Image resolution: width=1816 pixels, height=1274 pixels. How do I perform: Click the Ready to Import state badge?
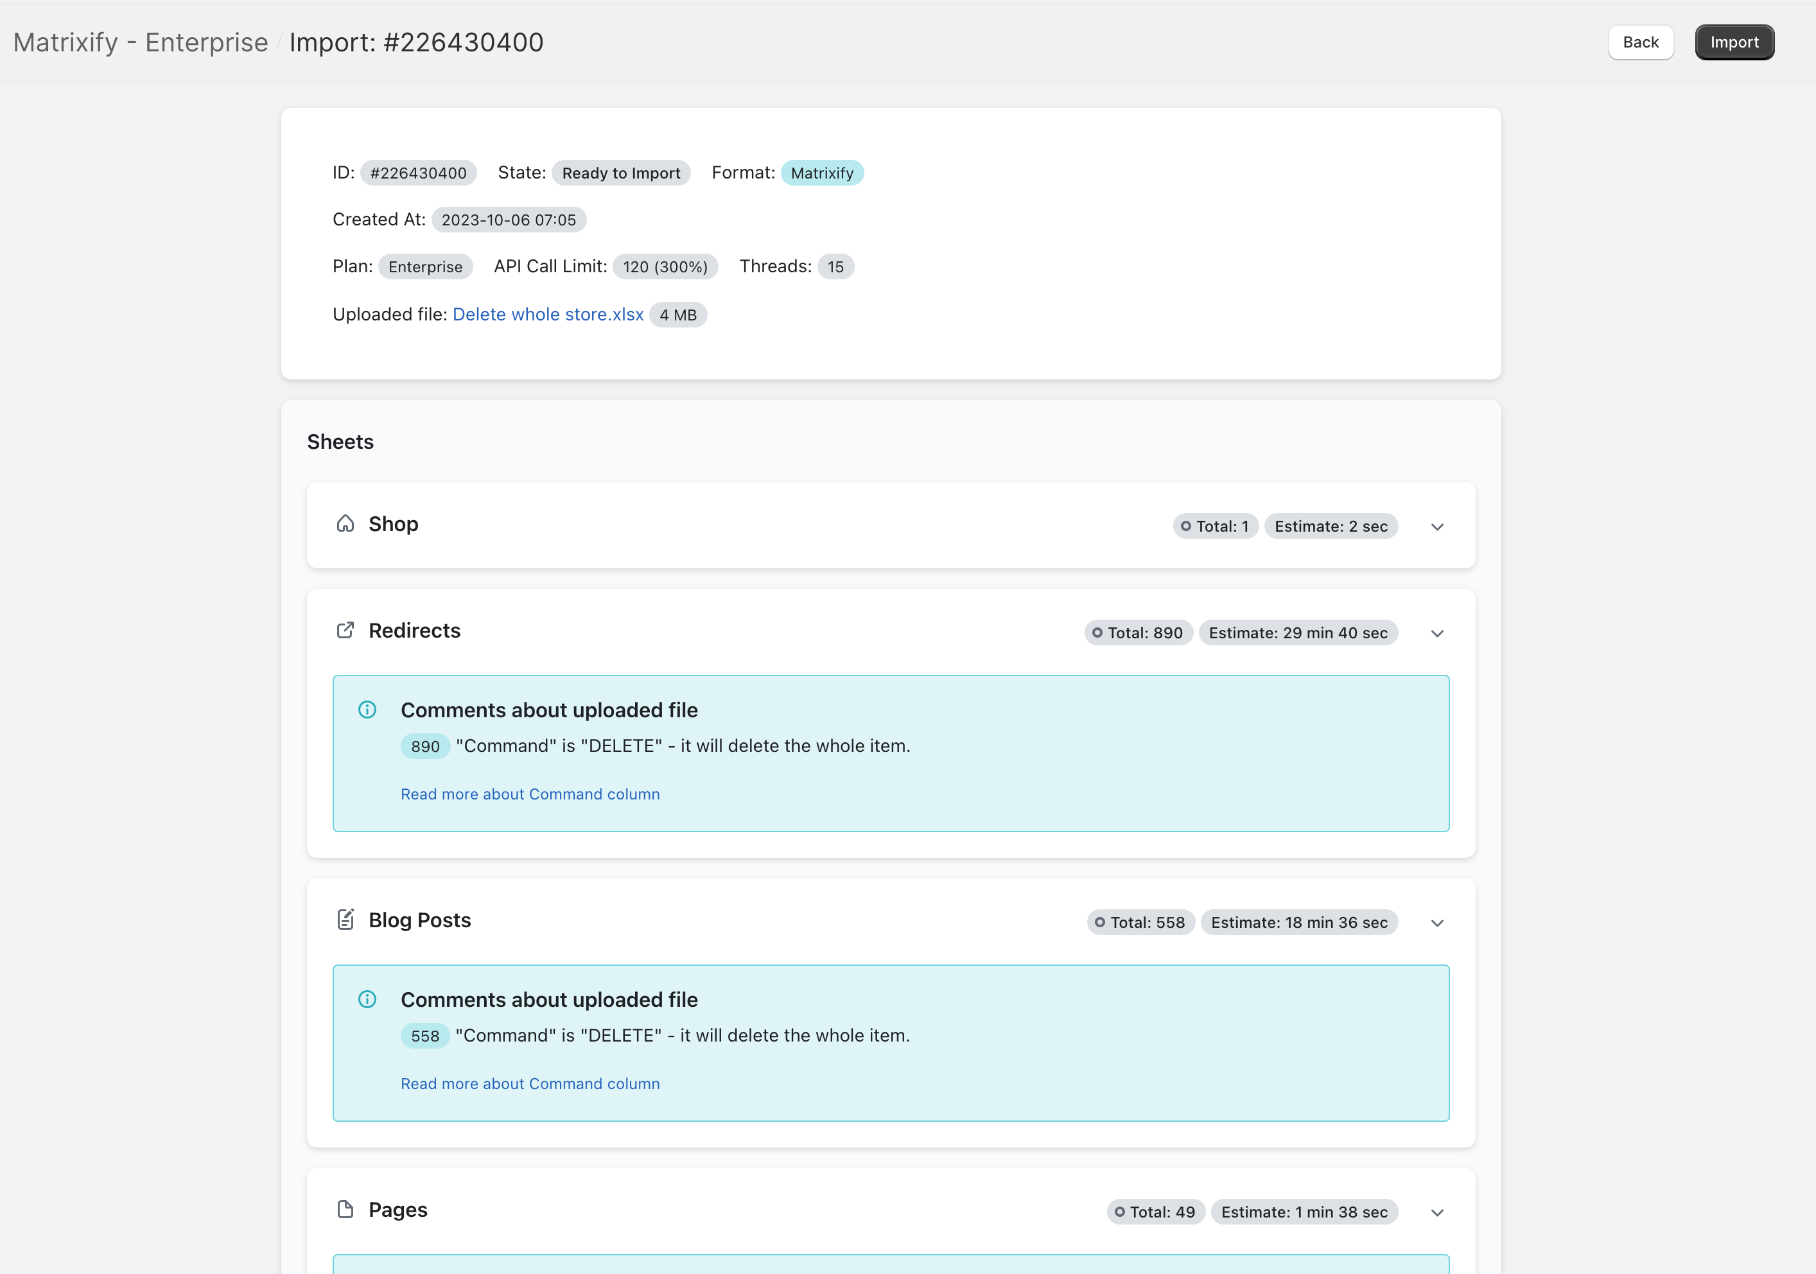(621, 172)
